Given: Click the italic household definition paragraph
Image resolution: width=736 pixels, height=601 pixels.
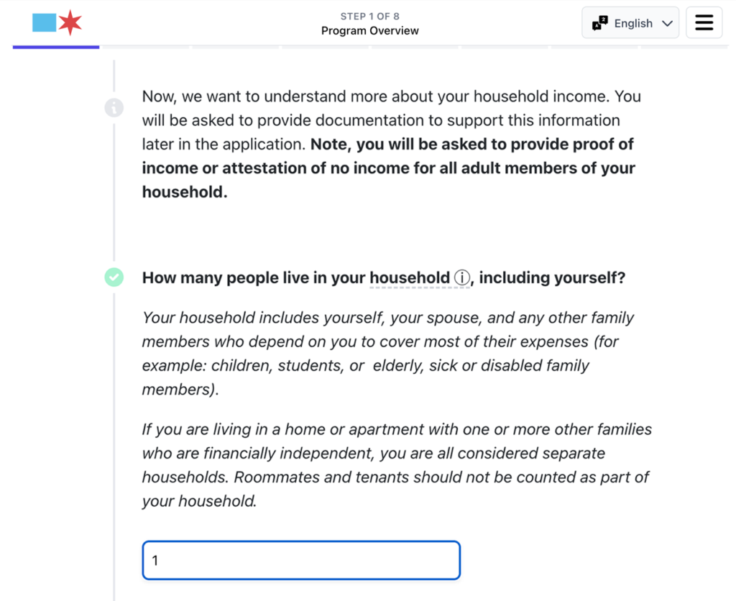Looking at the screenshot, I should 388,353.
